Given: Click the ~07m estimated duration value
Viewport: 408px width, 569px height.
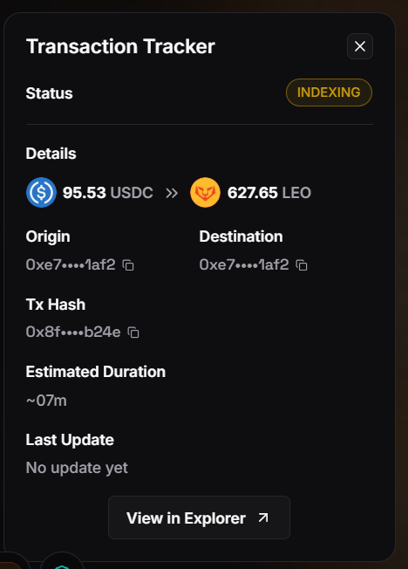Looking at the screenshot, I should tap(46, 401).
